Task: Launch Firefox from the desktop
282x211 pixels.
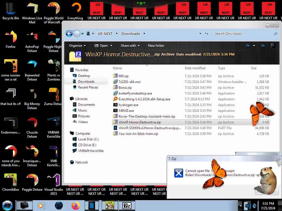Action: pos(11,39)
